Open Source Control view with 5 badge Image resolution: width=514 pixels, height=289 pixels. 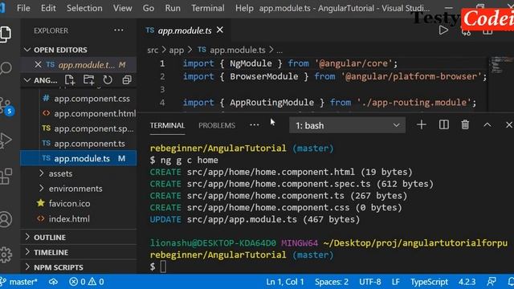click(6, 107)
